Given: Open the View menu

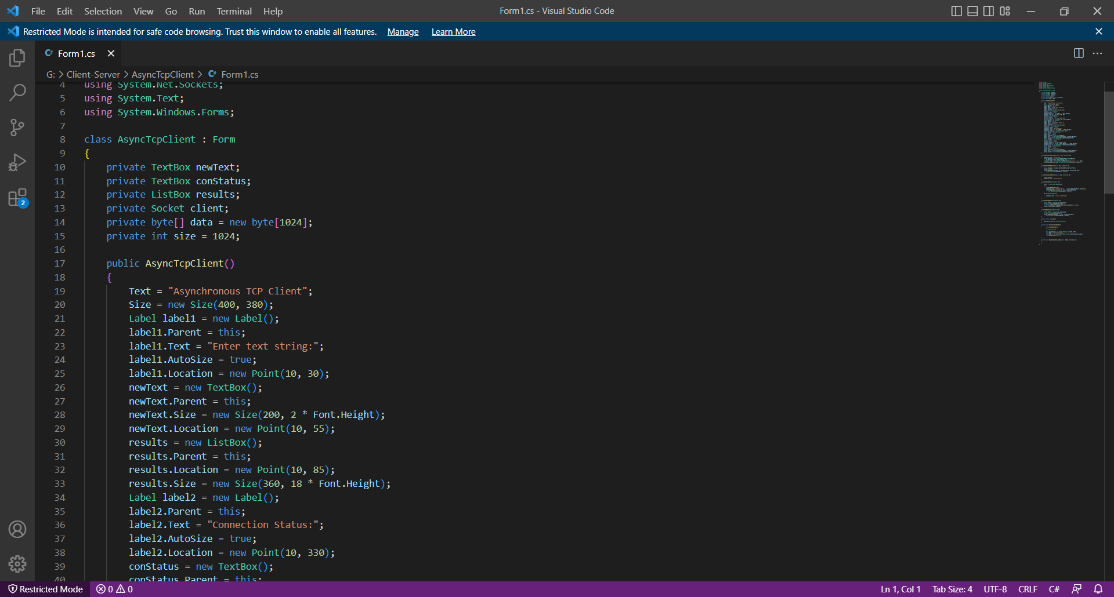Looking at the screenshot, I should tap(143, 11).
